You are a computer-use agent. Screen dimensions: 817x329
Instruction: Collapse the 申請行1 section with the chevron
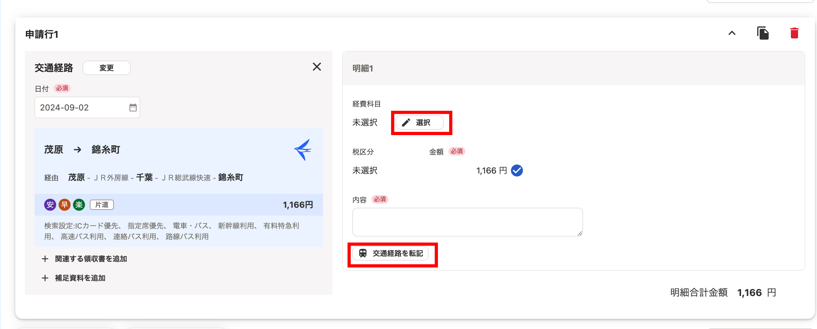(x=732, y=33)
